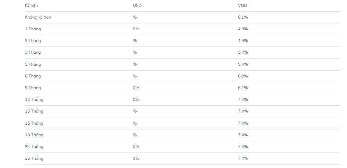Select the "12 Tháng" term label
This screenshot has height=168, width=347.
pyautogui.click(x=34, y=99)
